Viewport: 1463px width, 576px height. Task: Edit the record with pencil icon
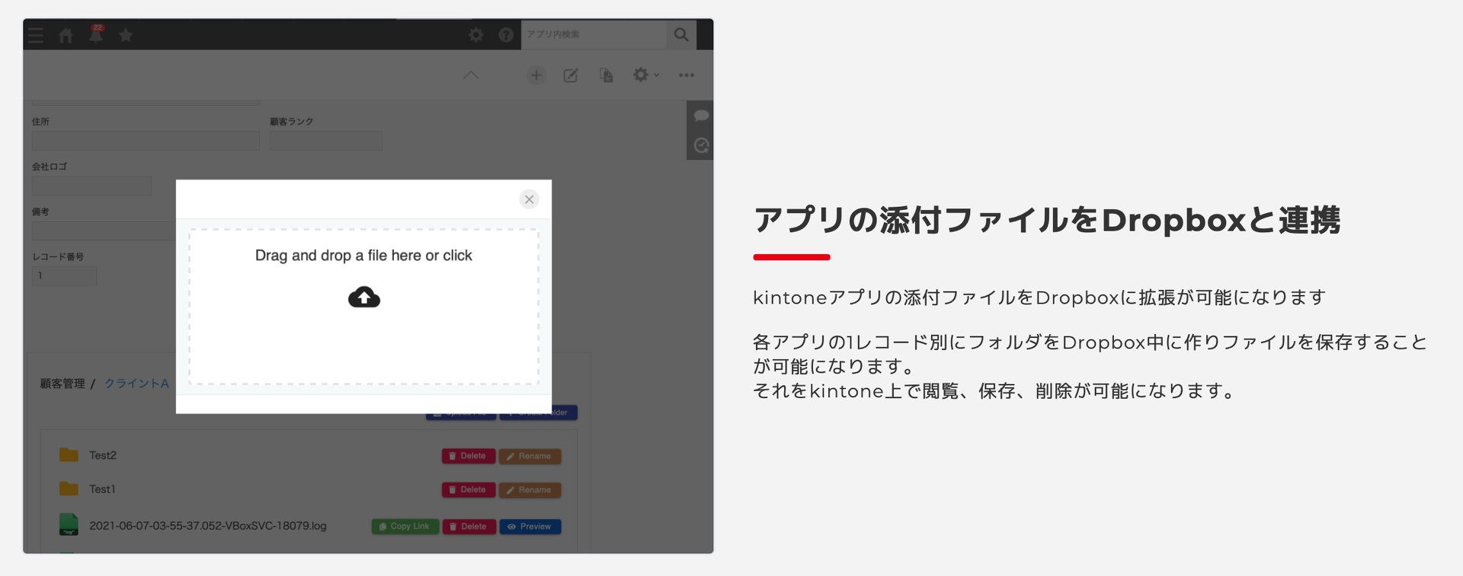[x=571, y=75]
